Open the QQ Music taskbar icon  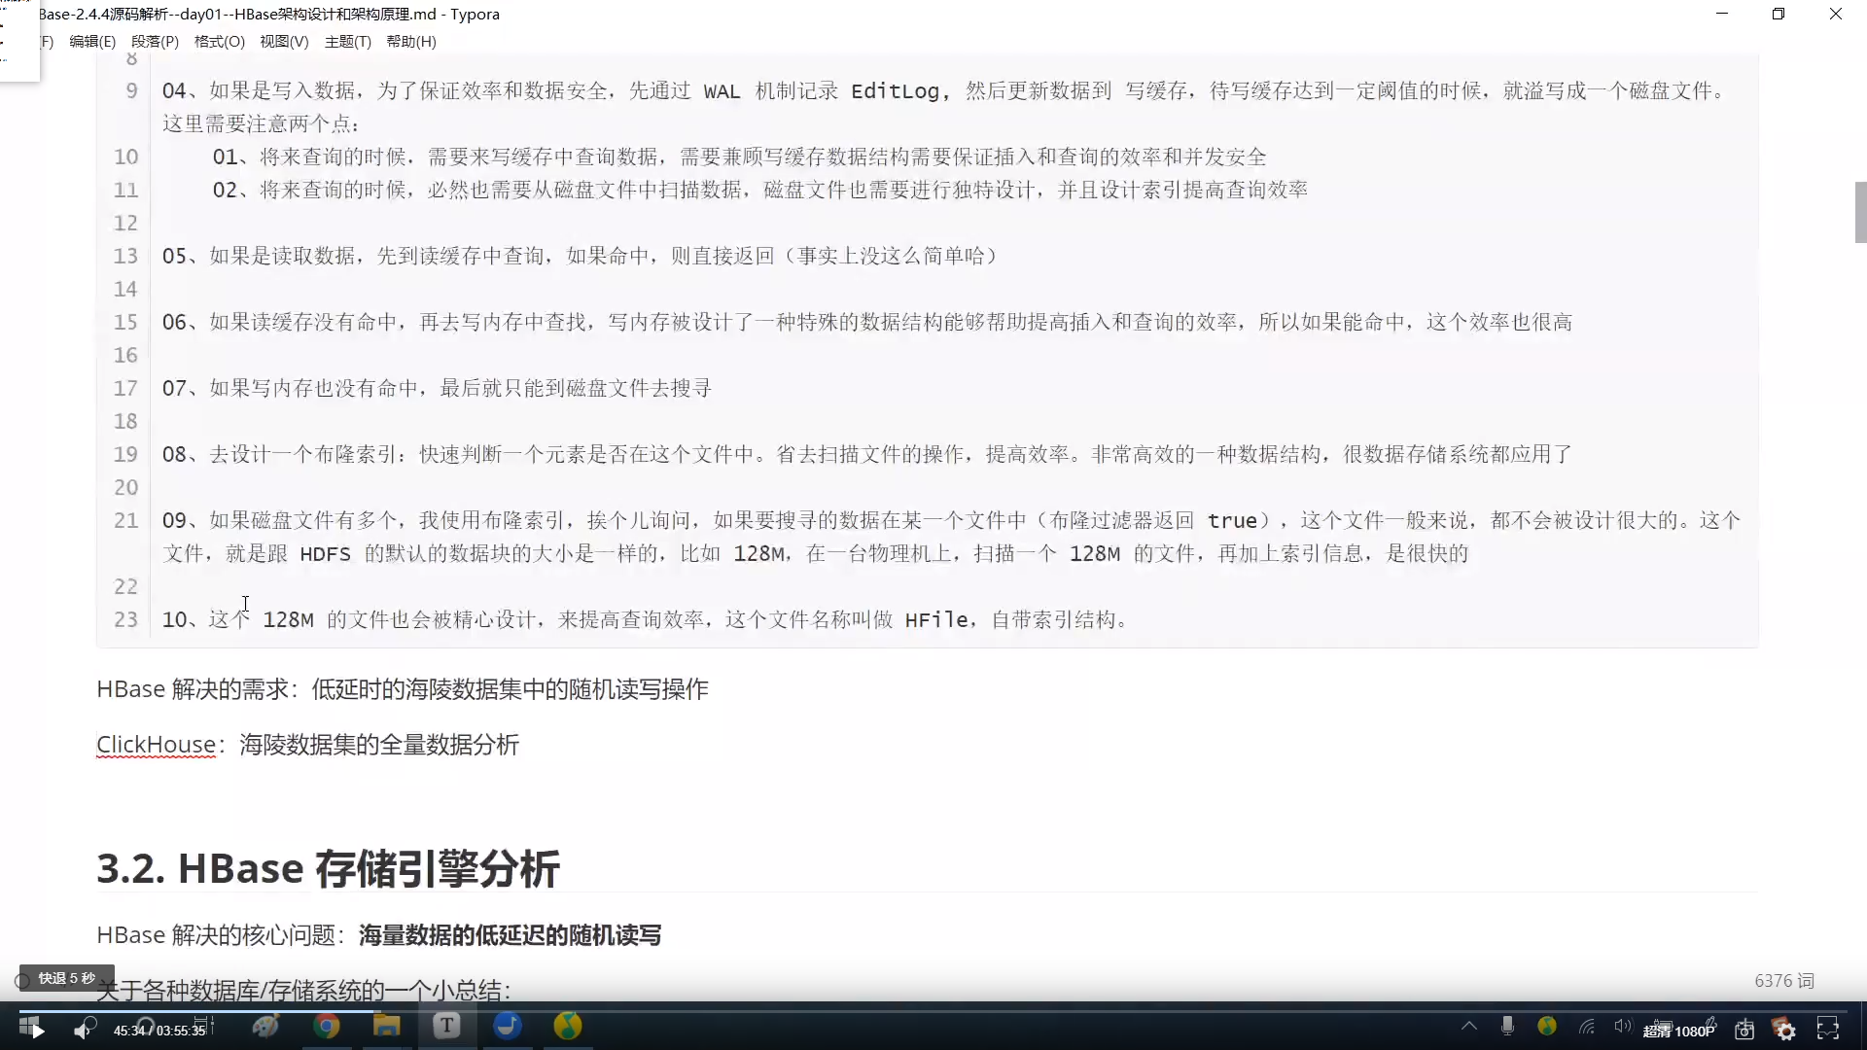(x=568, y=1026)
